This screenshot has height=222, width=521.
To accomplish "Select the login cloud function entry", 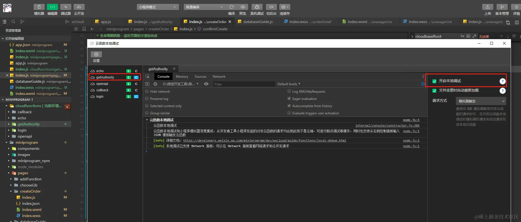I will 100,97.
